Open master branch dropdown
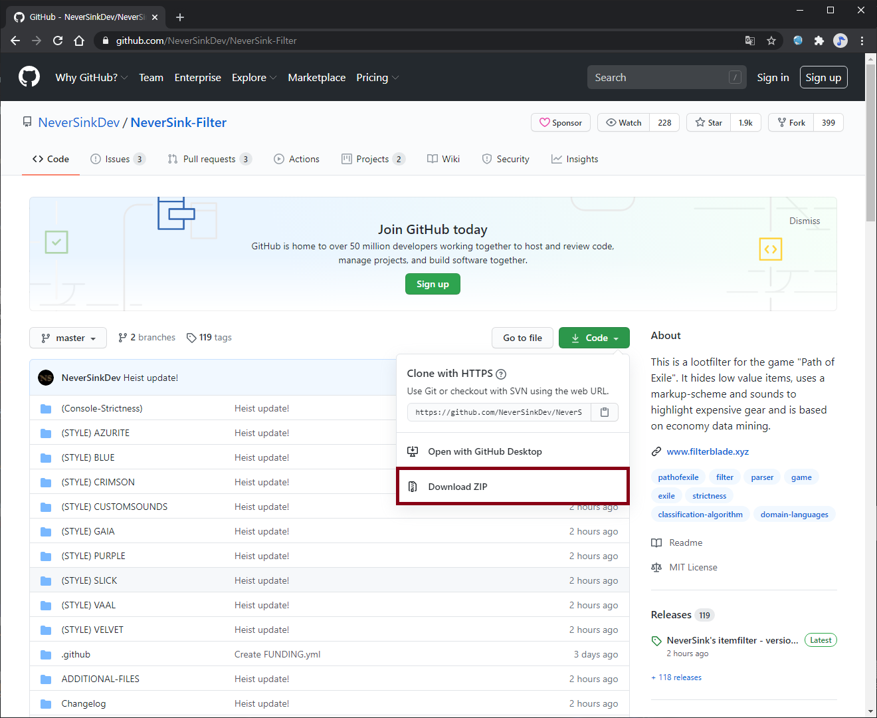 [x=68, y=338]
